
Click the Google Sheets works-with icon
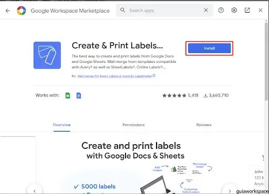click(68, 95)
